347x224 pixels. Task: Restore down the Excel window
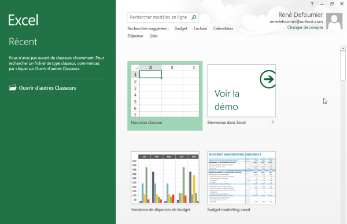point(332,4)
